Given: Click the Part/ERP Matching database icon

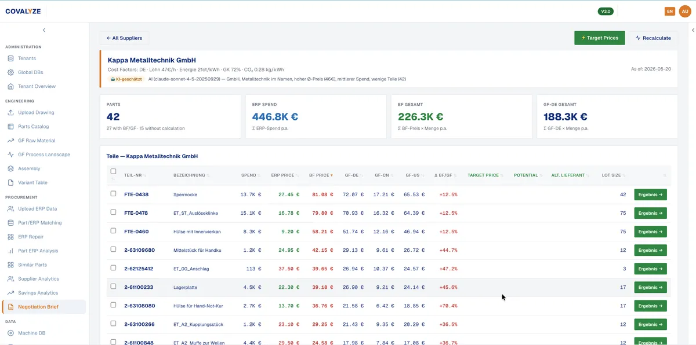Looking at the screenshot, I should (10, 223).
